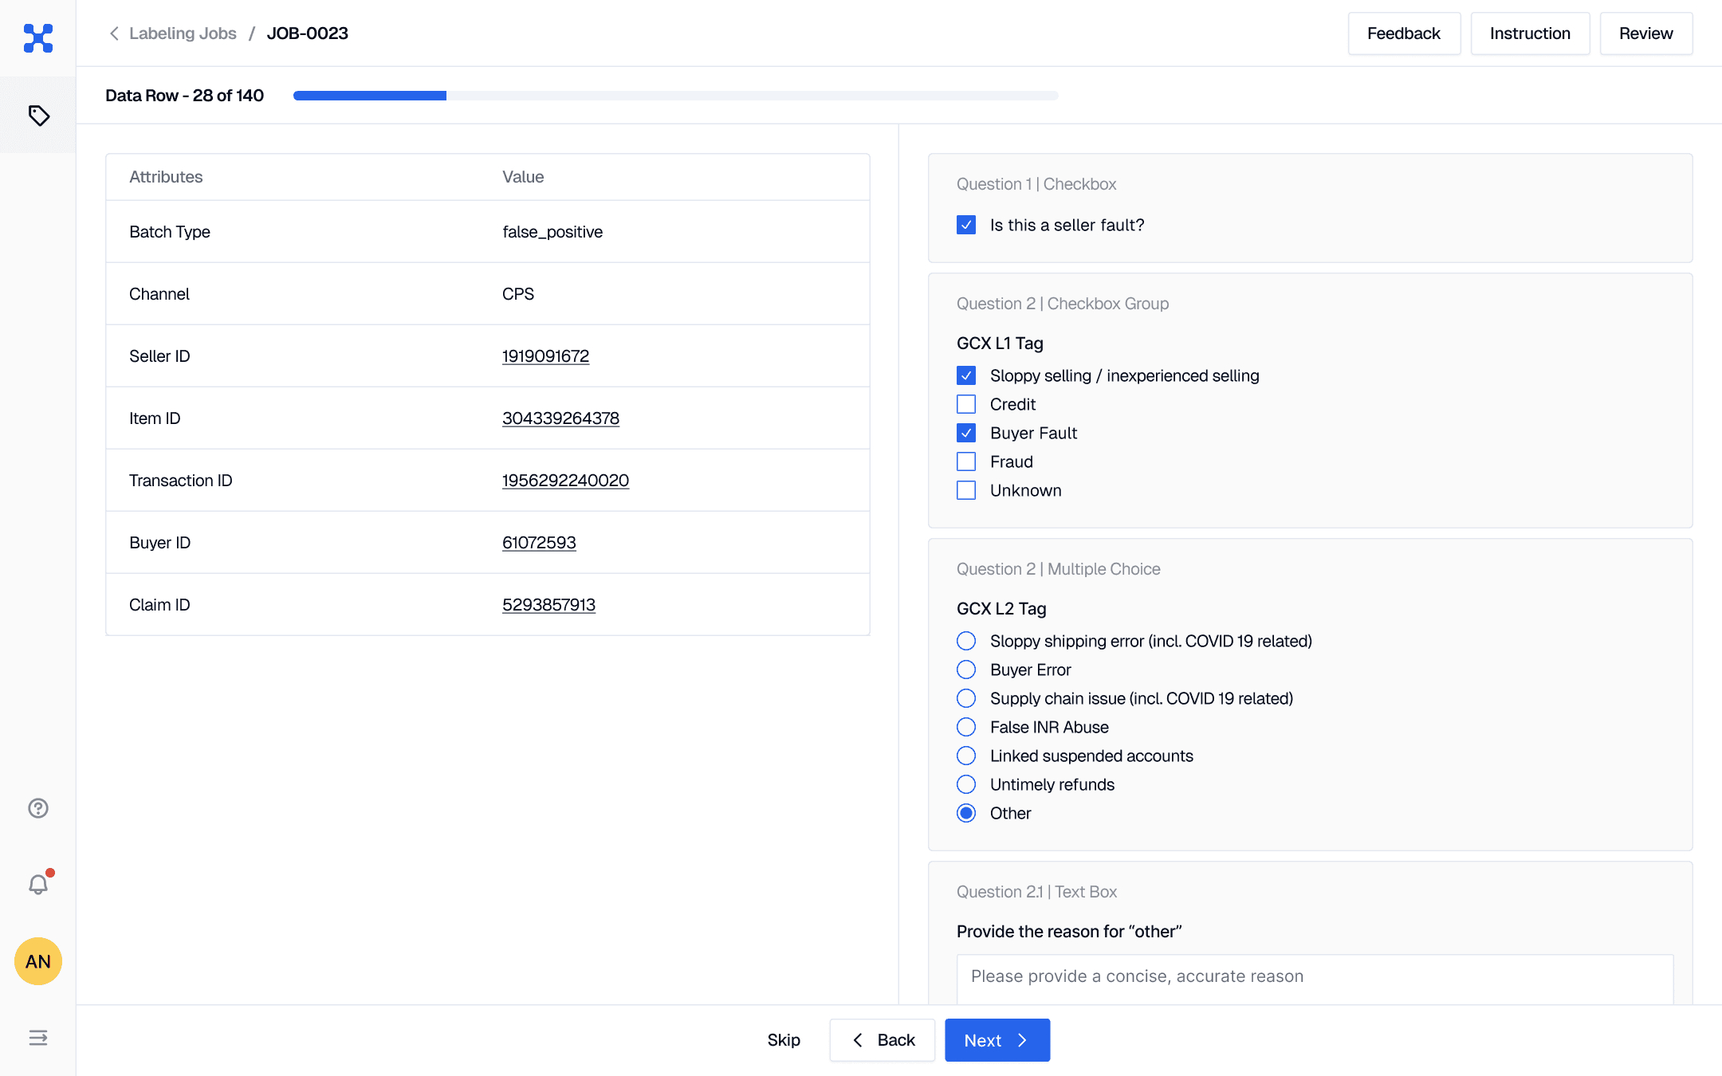Viewport: 1722px width, 1076px height.
Task: Click the Attributes column header
Action: (166, 177)
